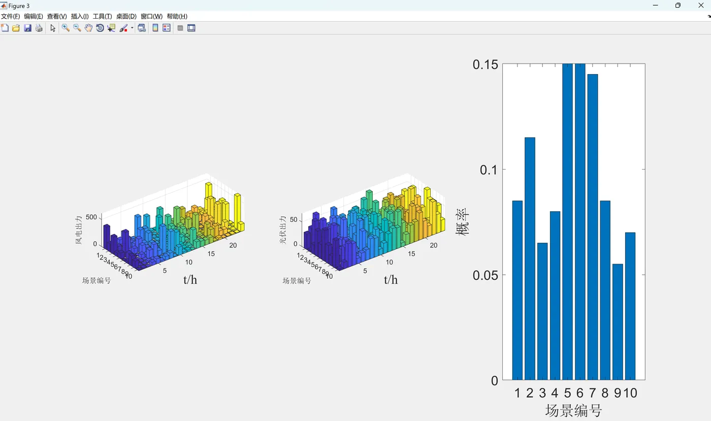Select the Zoom In magnifier tool
The height and width of the screenshot is (421, 711).
click(66, 28)
